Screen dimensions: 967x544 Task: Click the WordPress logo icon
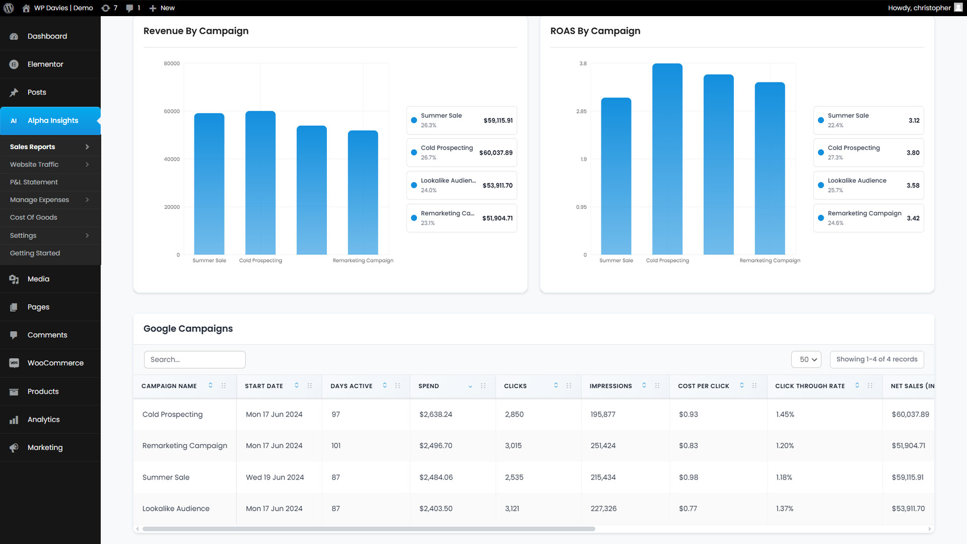[8, 8]
